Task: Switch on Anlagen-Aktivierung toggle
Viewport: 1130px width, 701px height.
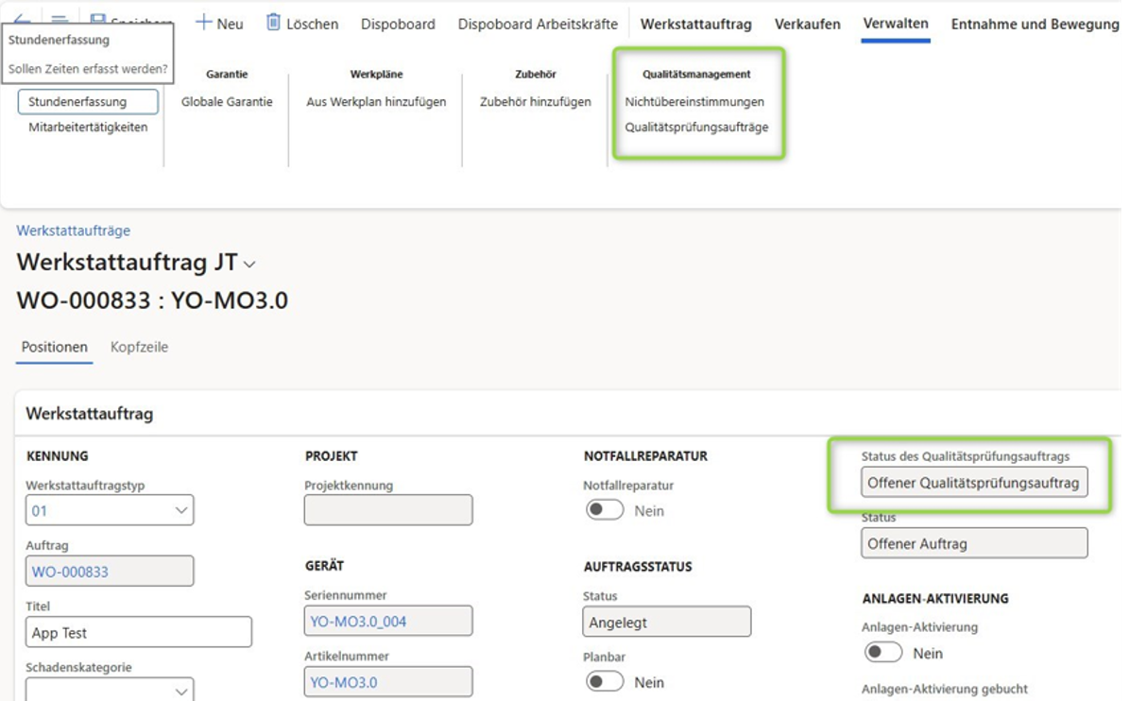Action: coord(884,653)
